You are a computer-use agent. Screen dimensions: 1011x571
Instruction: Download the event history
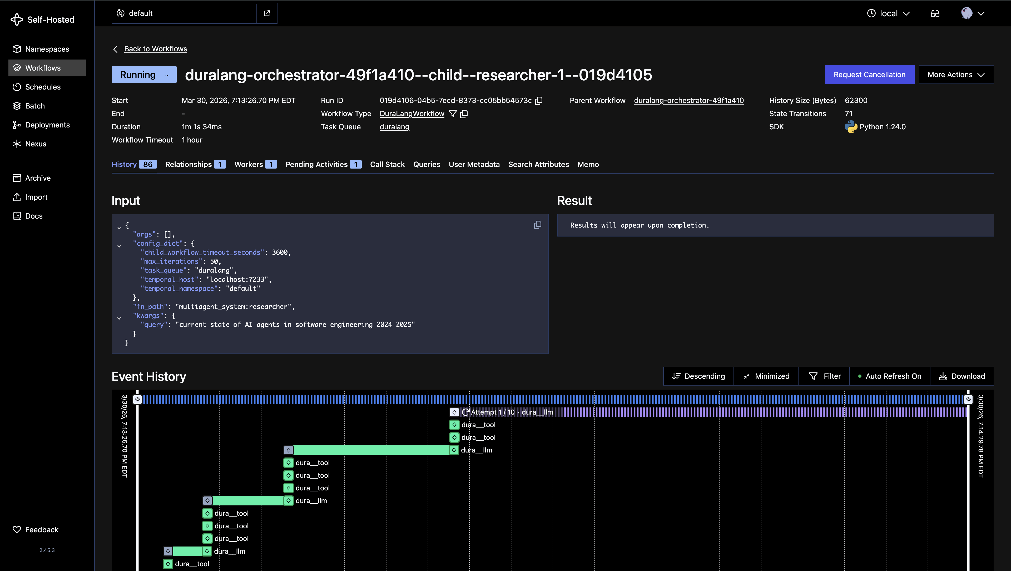click(962, 376)
